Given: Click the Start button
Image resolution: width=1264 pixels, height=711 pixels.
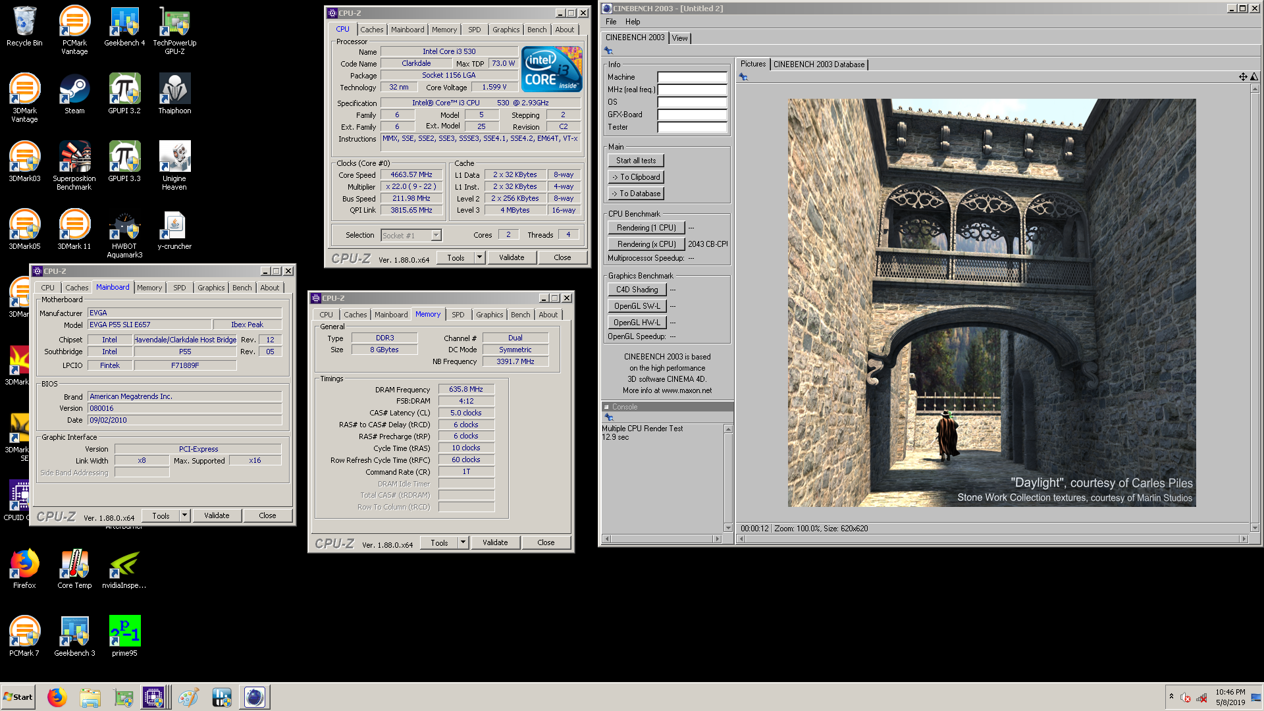Looking at the screenshot, I should click(18, 697).
